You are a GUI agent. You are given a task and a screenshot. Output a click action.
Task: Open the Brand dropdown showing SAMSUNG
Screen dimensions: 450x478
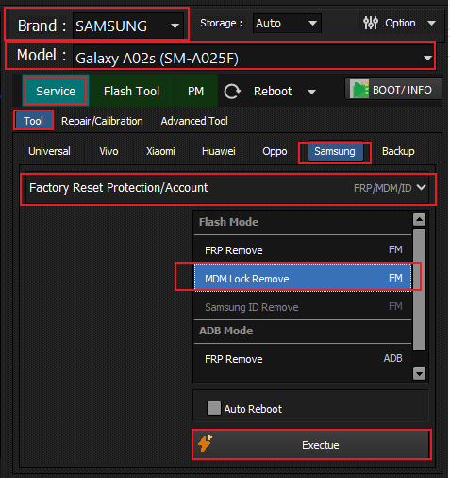128,26
